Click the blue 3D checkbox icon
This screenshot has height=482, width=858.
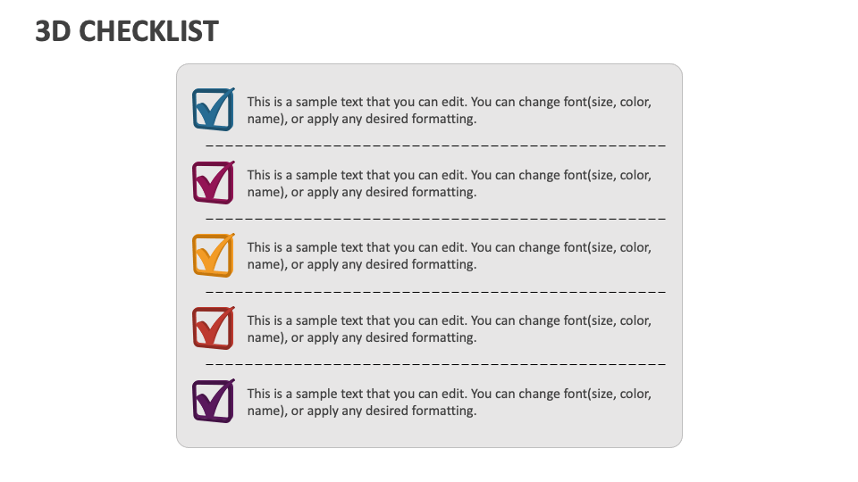click(214, 109)
